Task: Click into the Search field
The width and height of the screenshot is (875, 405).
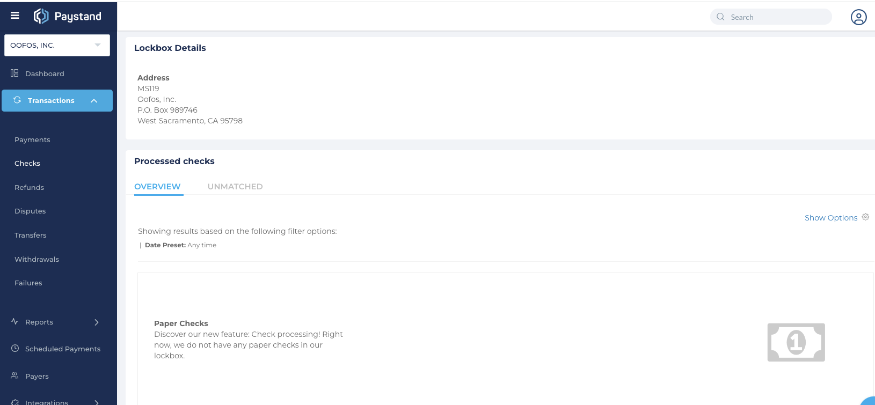Action: pyautogui.click(x=771, y=17)
